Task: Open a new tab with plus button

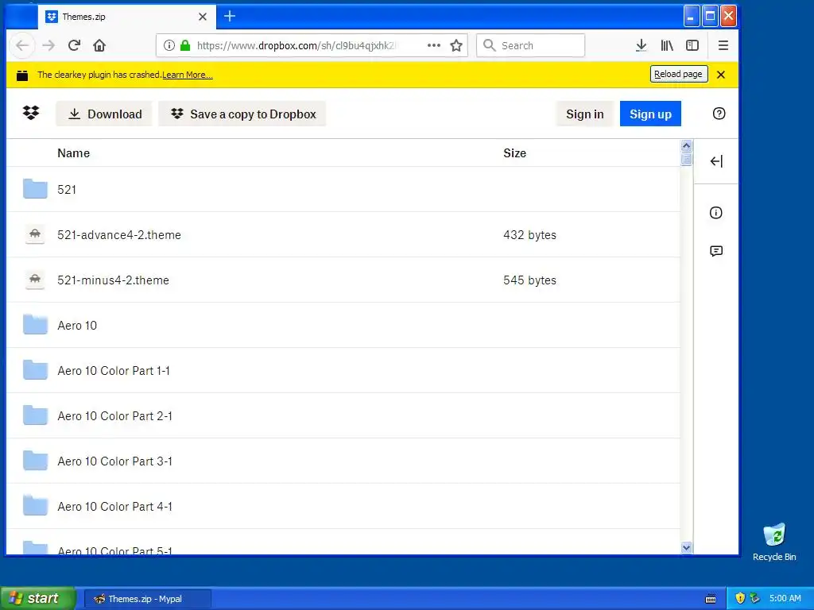Action: pos(230,17)
